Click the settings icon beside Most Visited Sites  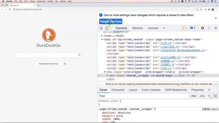tap(65, 64)
